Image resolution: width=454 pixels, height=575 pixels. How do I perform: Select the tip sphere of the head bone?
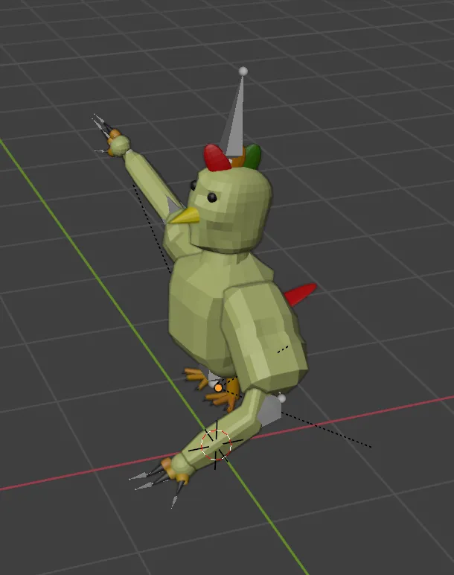coord(243,72)
